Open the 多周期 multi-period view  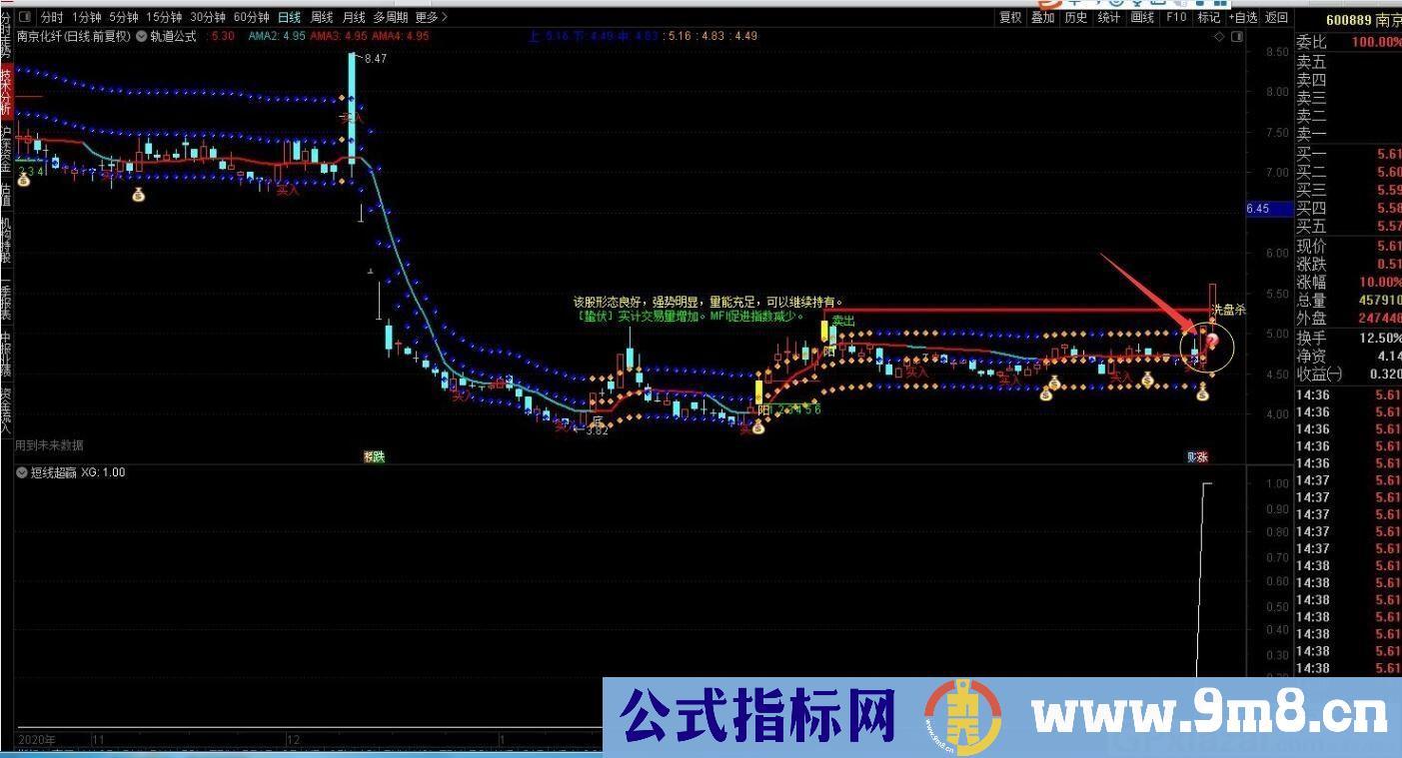point(390,17)
